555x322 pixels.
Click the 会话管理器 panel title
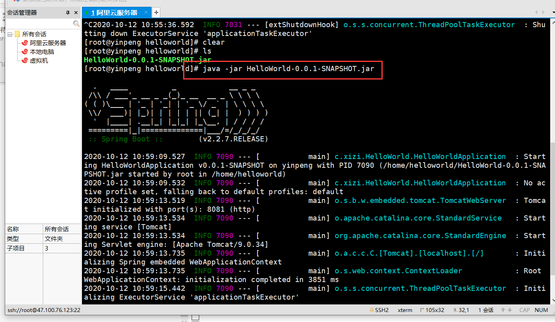pos(22,13)
